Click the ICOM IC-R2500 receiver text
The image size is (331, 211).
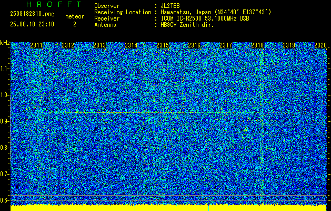pyautogui.click(x=205, y=18)
